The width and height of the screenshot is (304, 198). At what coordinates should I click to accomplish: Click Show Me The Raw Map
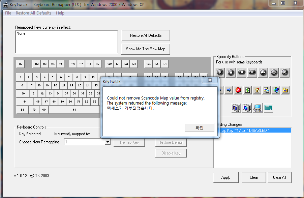click(146, 49)
